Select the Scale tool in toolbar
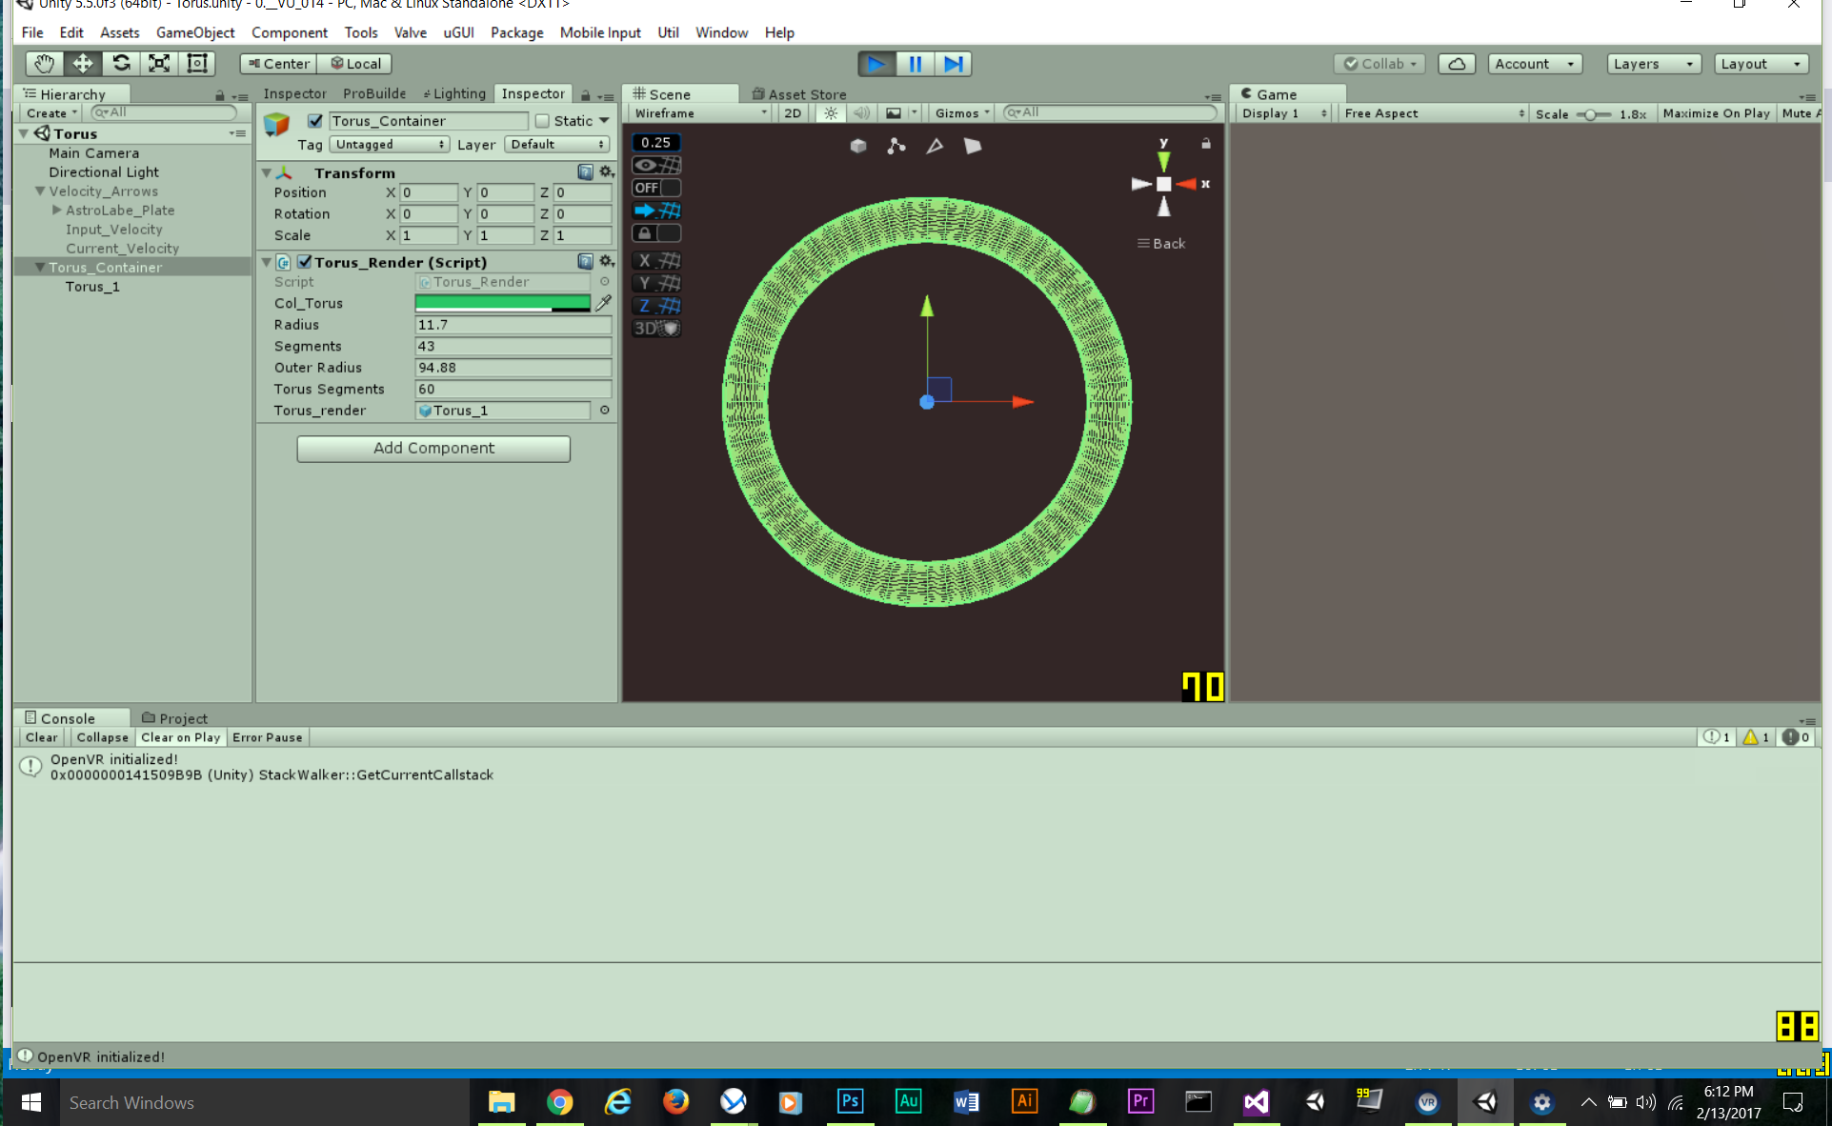Viewport: 1832px width, 1126px height. click(159, 64)
